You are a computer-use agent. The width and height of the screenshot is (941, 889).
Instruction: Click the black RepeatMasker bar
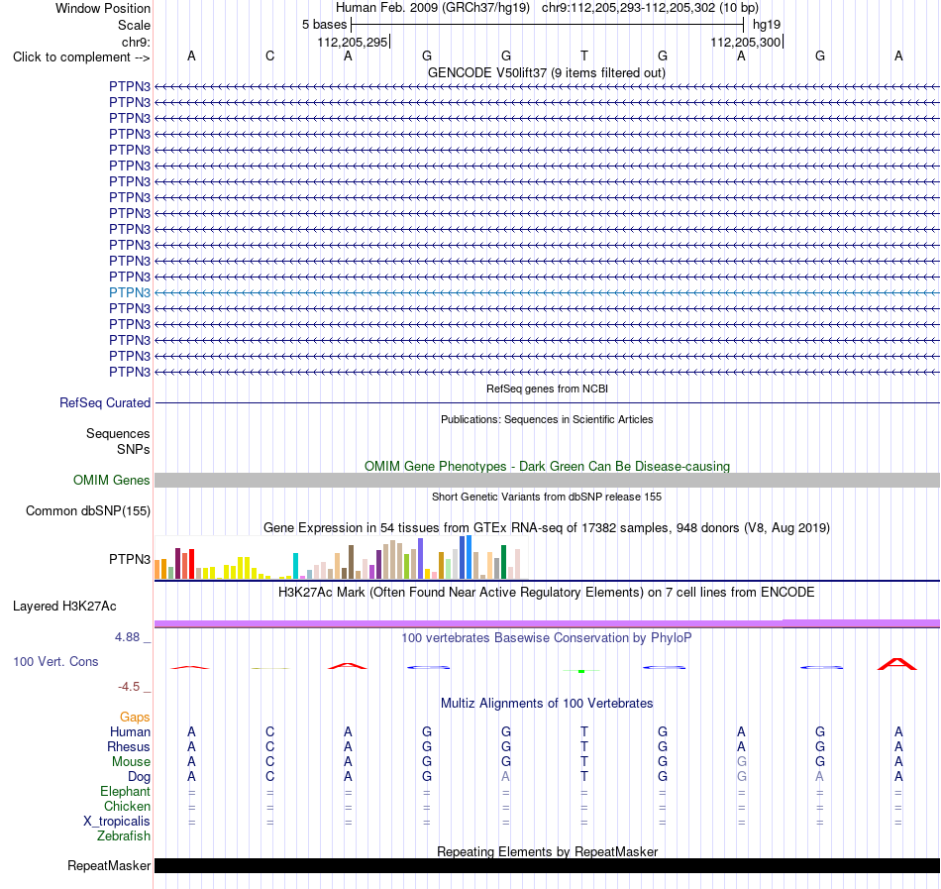(x=547, y=865)
